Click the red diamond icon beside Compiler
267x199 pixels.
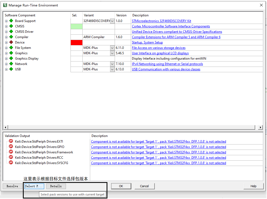point(11,37)
